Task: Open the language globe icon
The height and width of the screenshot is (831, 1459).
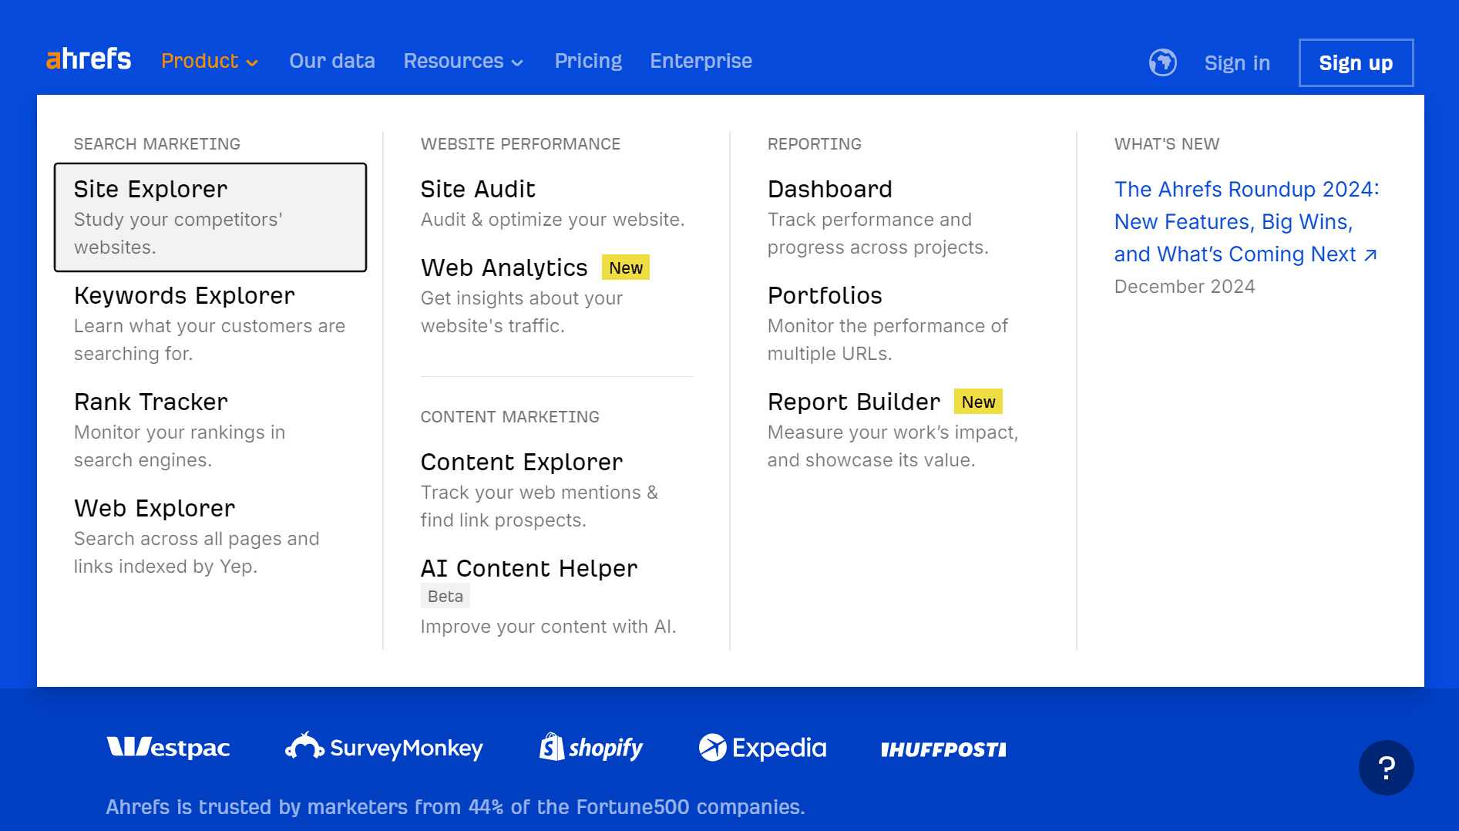Action: (x=1162, y=62)
